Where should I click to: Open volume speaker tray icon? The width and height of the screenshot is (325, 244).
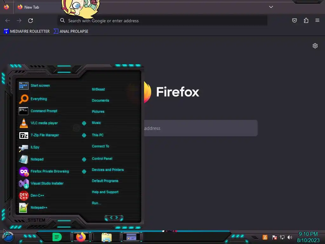coord(290,237)
